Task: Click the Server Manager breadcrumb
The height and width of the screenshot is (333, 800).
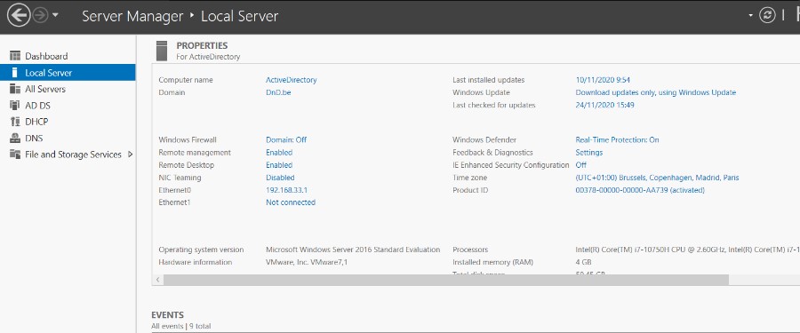Action: [x=132, y=16]
